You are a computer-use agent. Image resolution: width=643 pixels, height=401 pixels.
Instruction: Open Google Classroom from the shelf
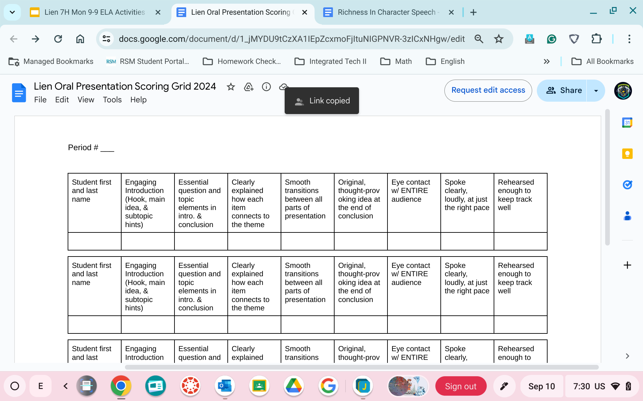[259, 386]
